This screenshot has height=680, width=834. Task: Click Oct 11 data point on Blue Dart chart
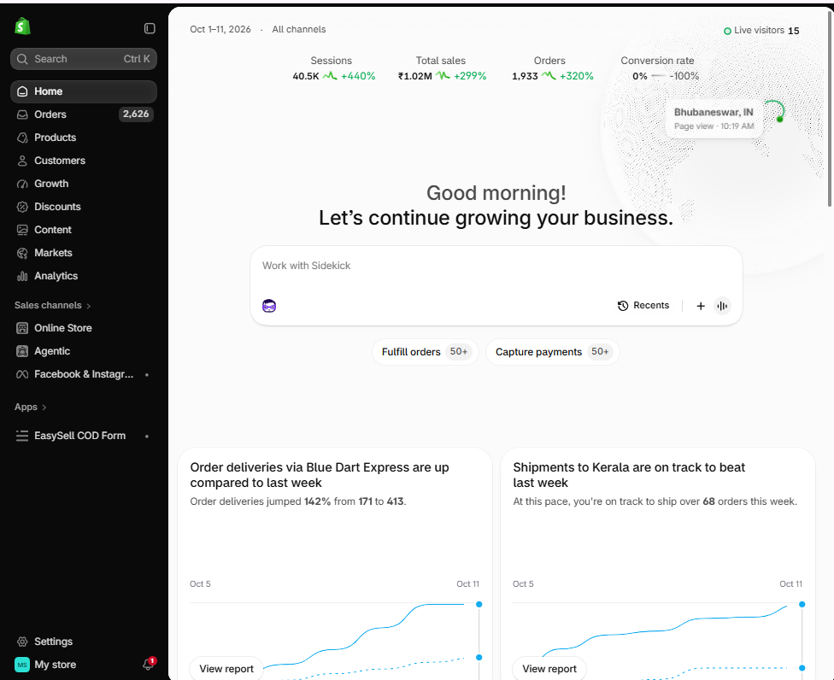click(479, 605)
